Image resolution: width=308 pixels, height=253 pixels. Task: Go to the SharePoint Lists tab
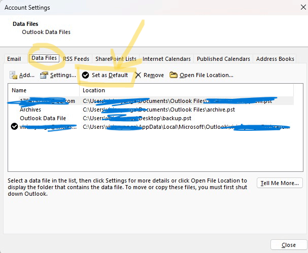tap(116, 59)
